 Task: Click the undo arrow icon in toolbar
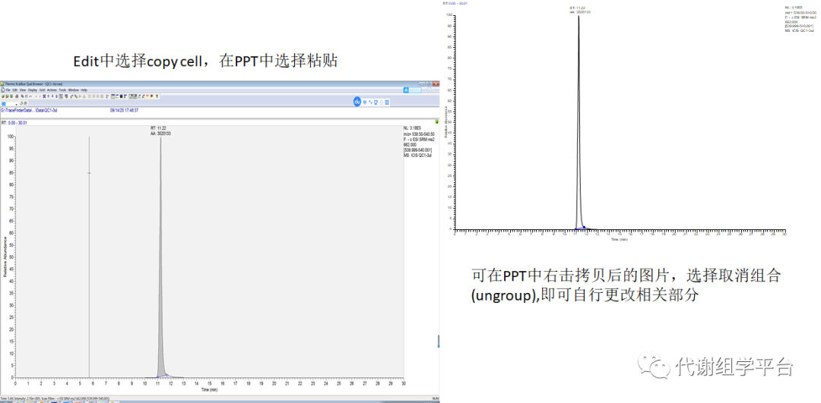(30, 96)
